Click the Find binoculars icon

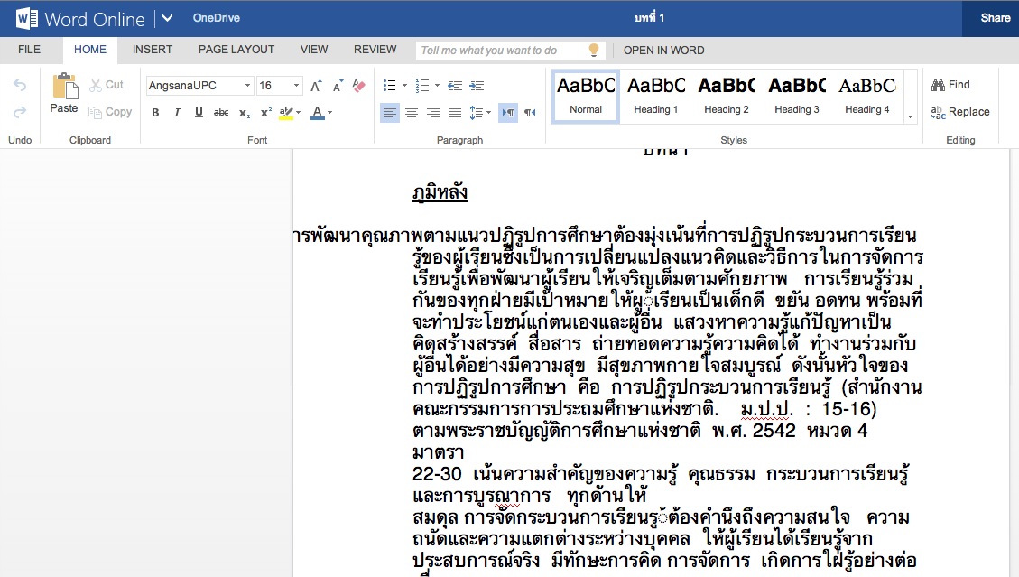point(939,85)
